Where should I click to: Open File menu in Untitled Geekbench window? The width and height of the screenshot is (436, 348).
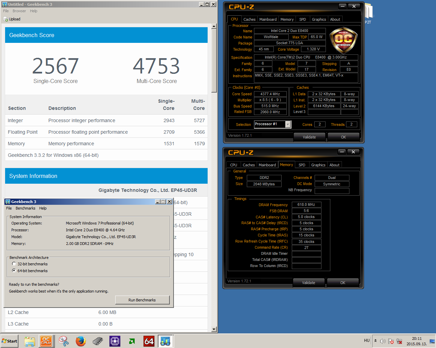coord(6,11)
